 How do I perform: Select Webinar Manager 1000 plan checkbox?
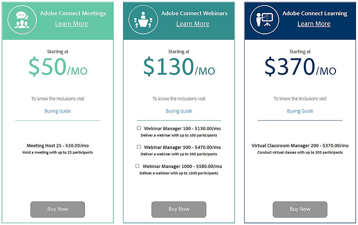click(137, 166)
